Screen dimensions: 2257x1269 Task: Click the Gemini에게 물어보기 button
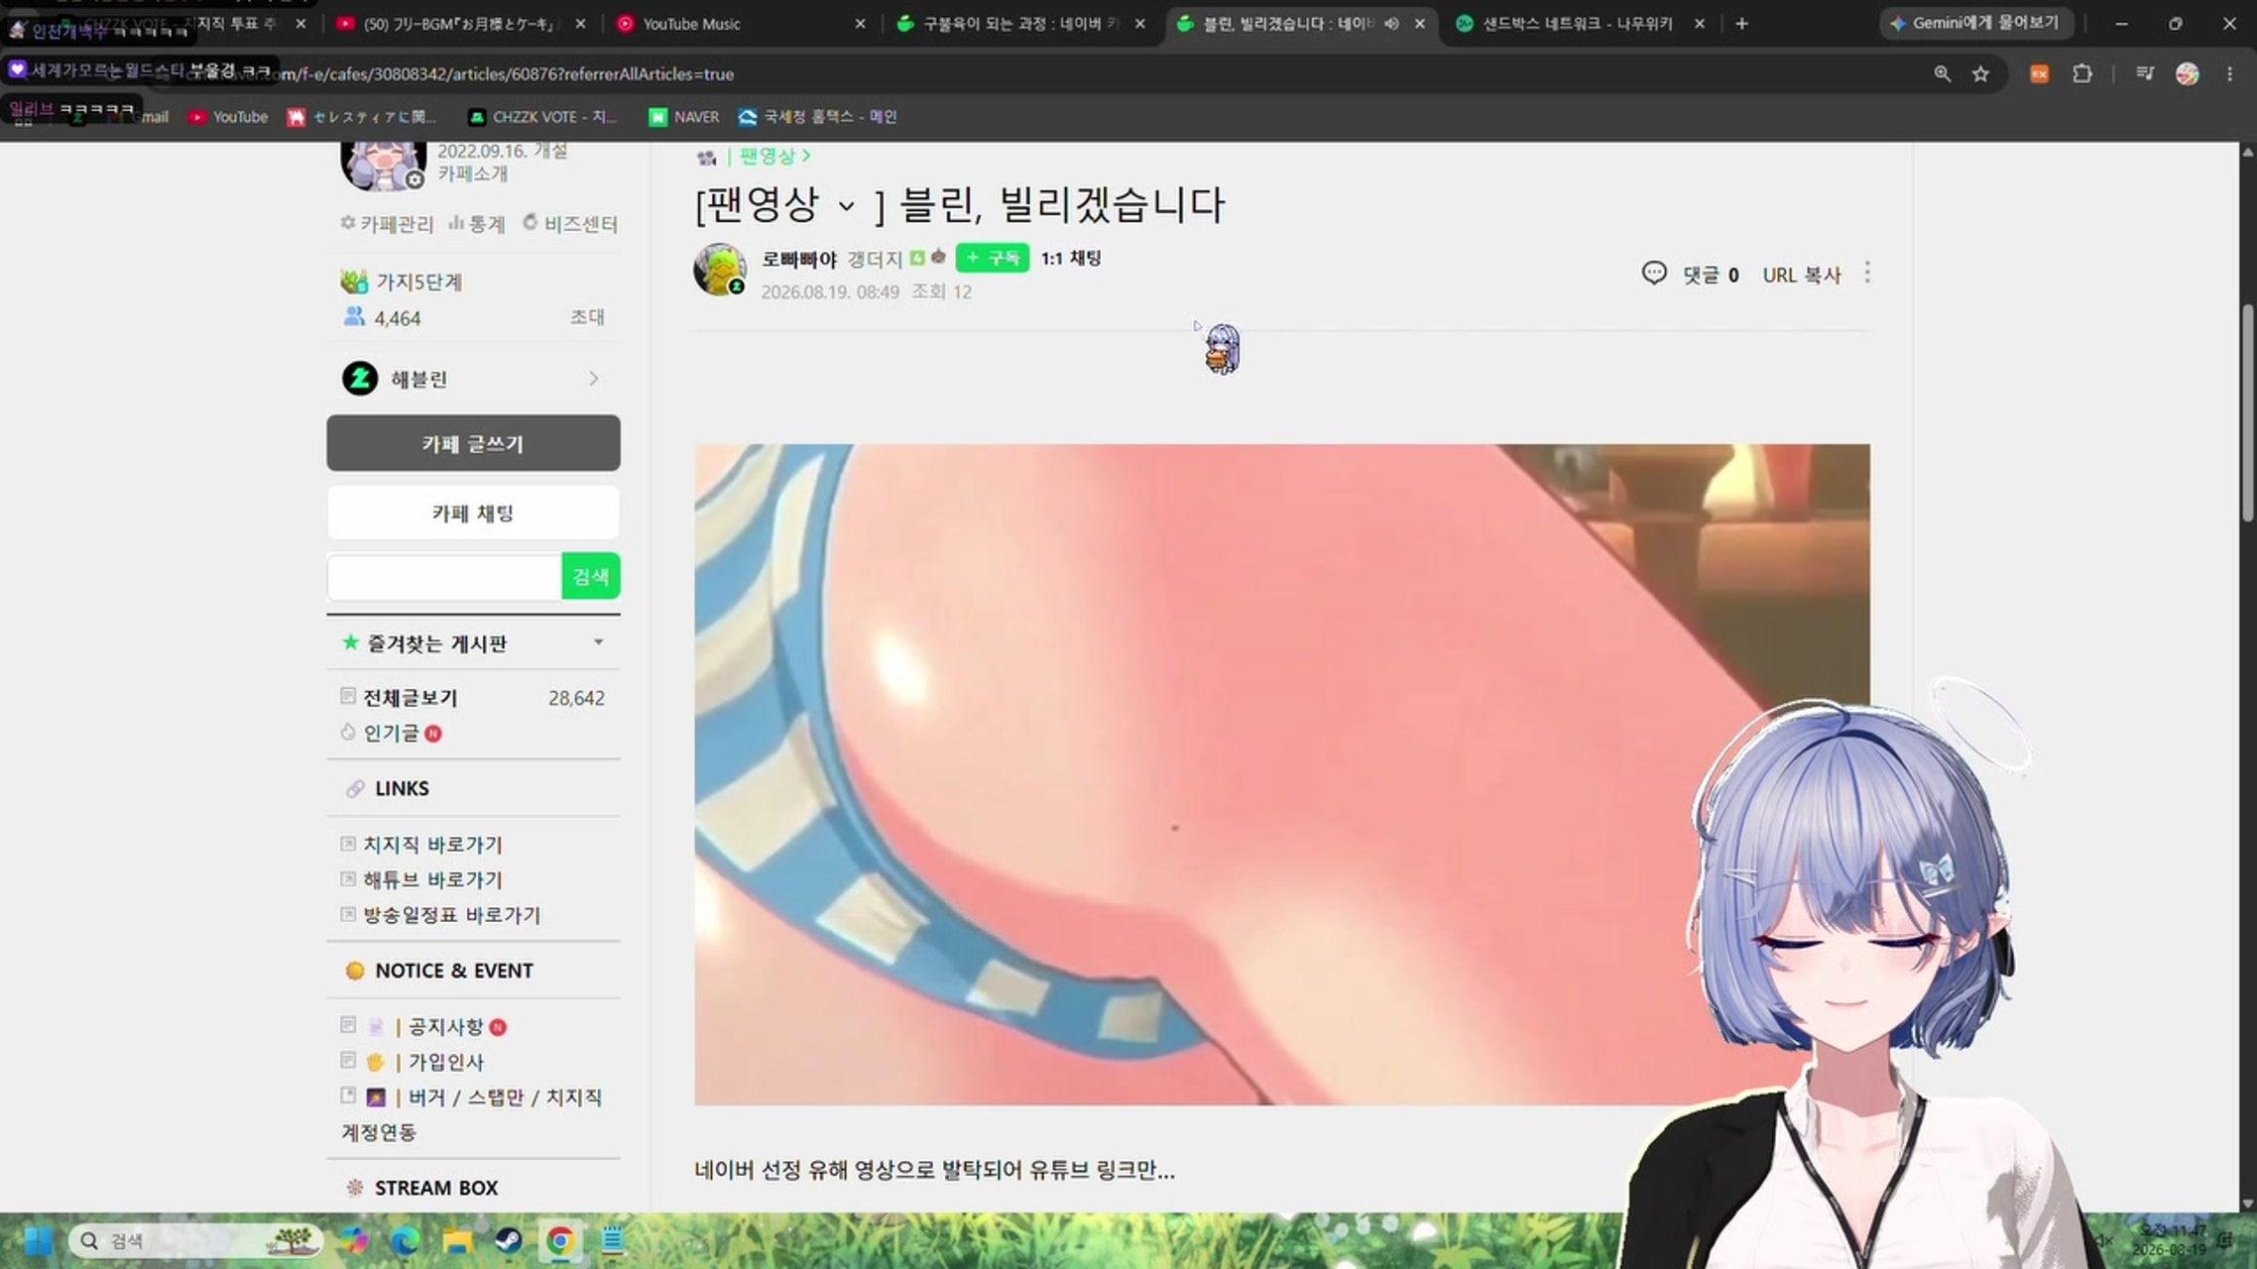(1975, 23)
